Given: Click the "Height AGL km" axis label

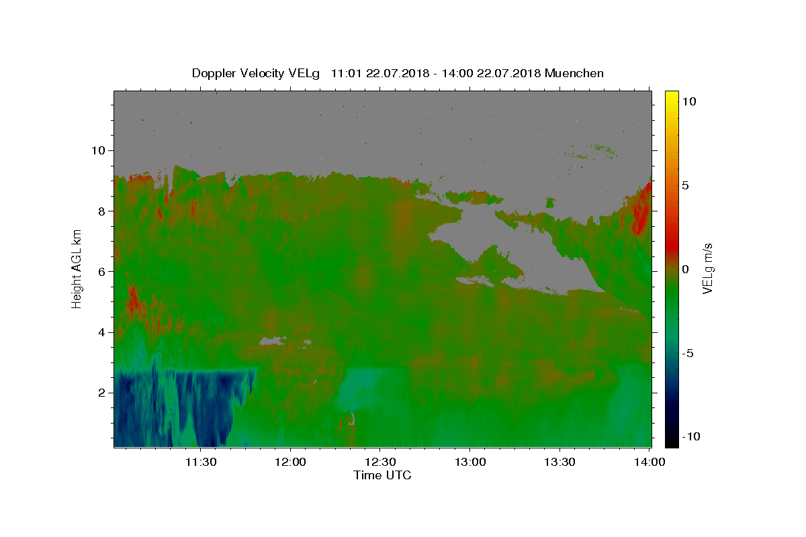Looking at the screenshot, I should coord(77,268).
